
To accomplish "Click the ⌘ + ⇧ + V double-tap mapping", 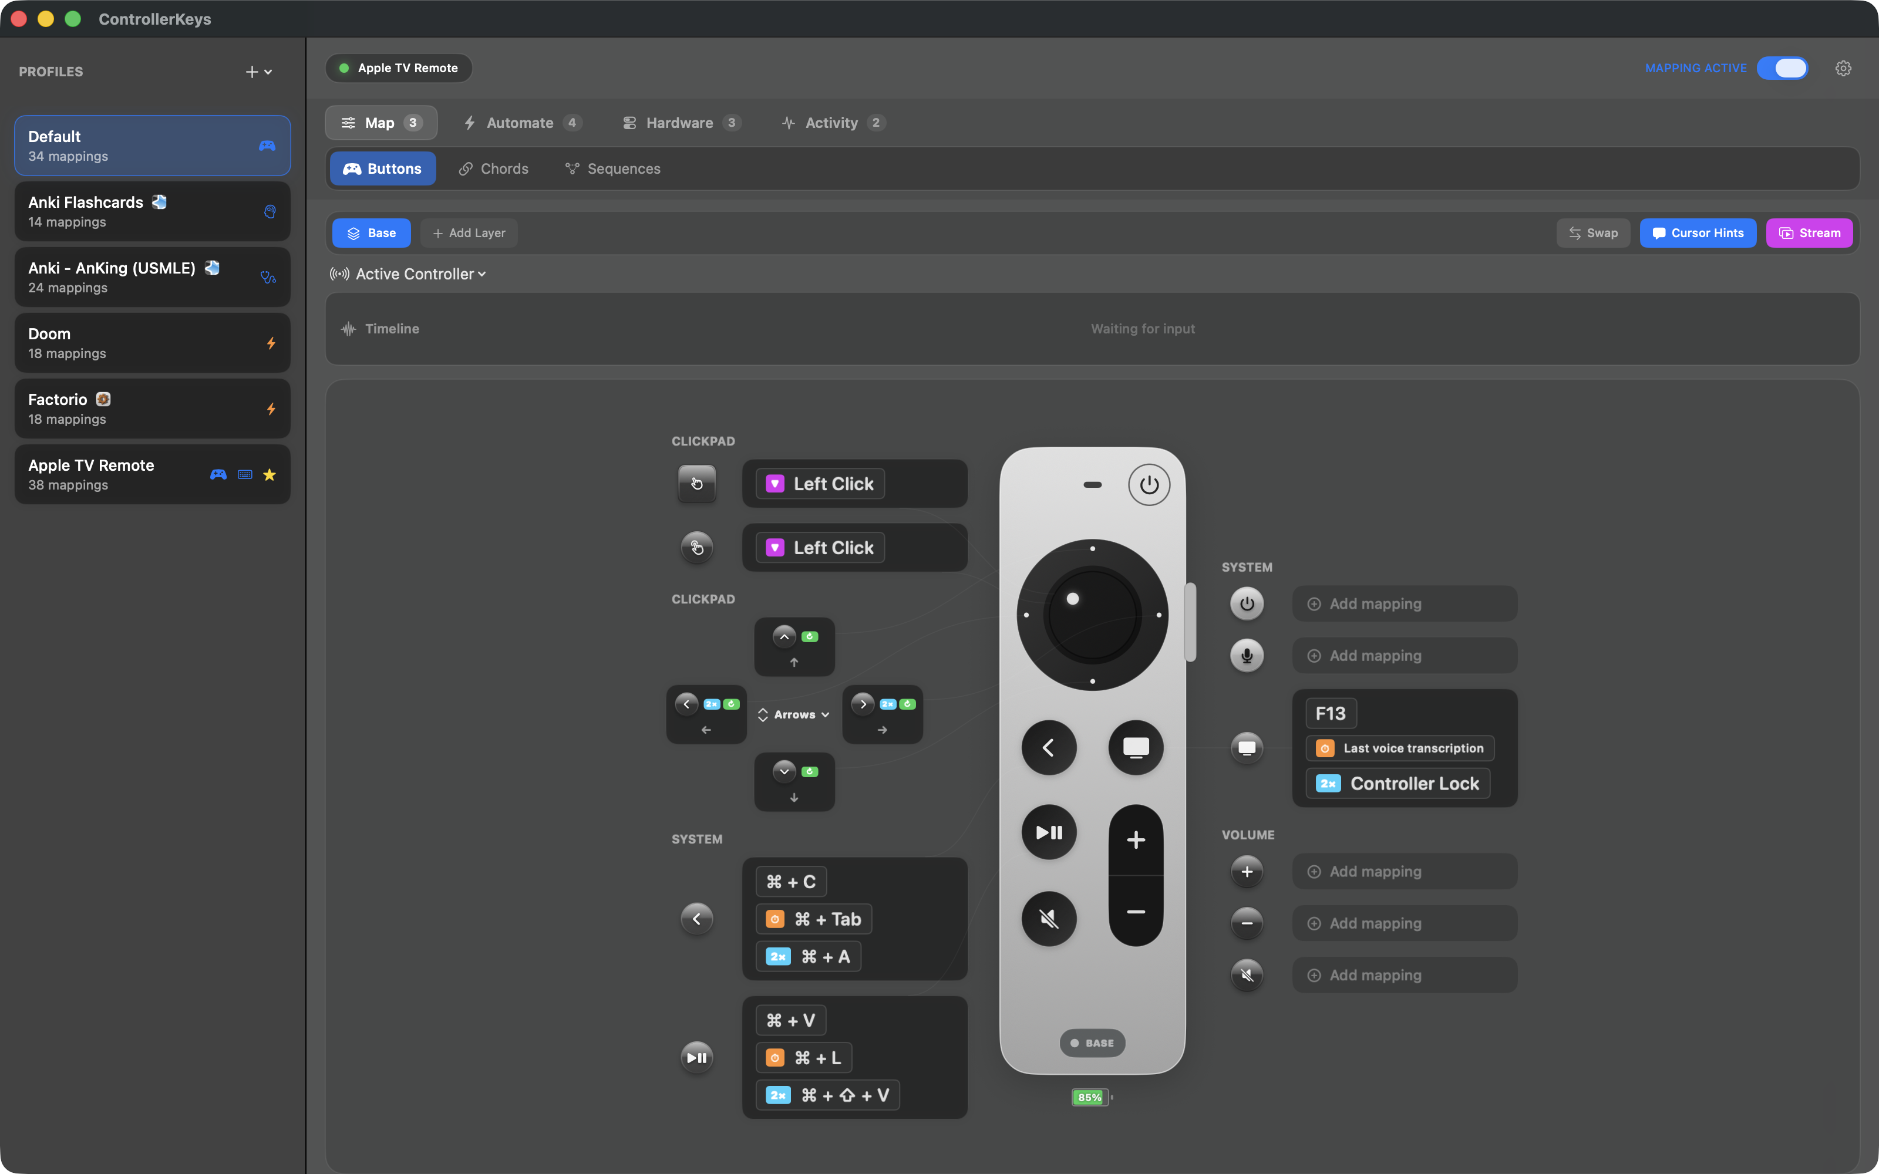I will (828, 1095).
